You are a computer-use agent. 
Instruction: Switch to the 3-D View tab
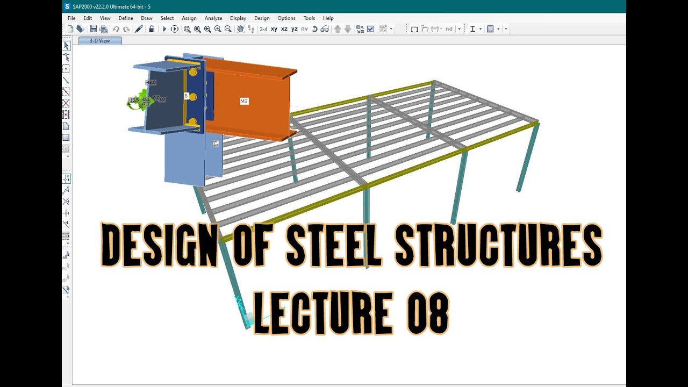click(x=100, y=41)
